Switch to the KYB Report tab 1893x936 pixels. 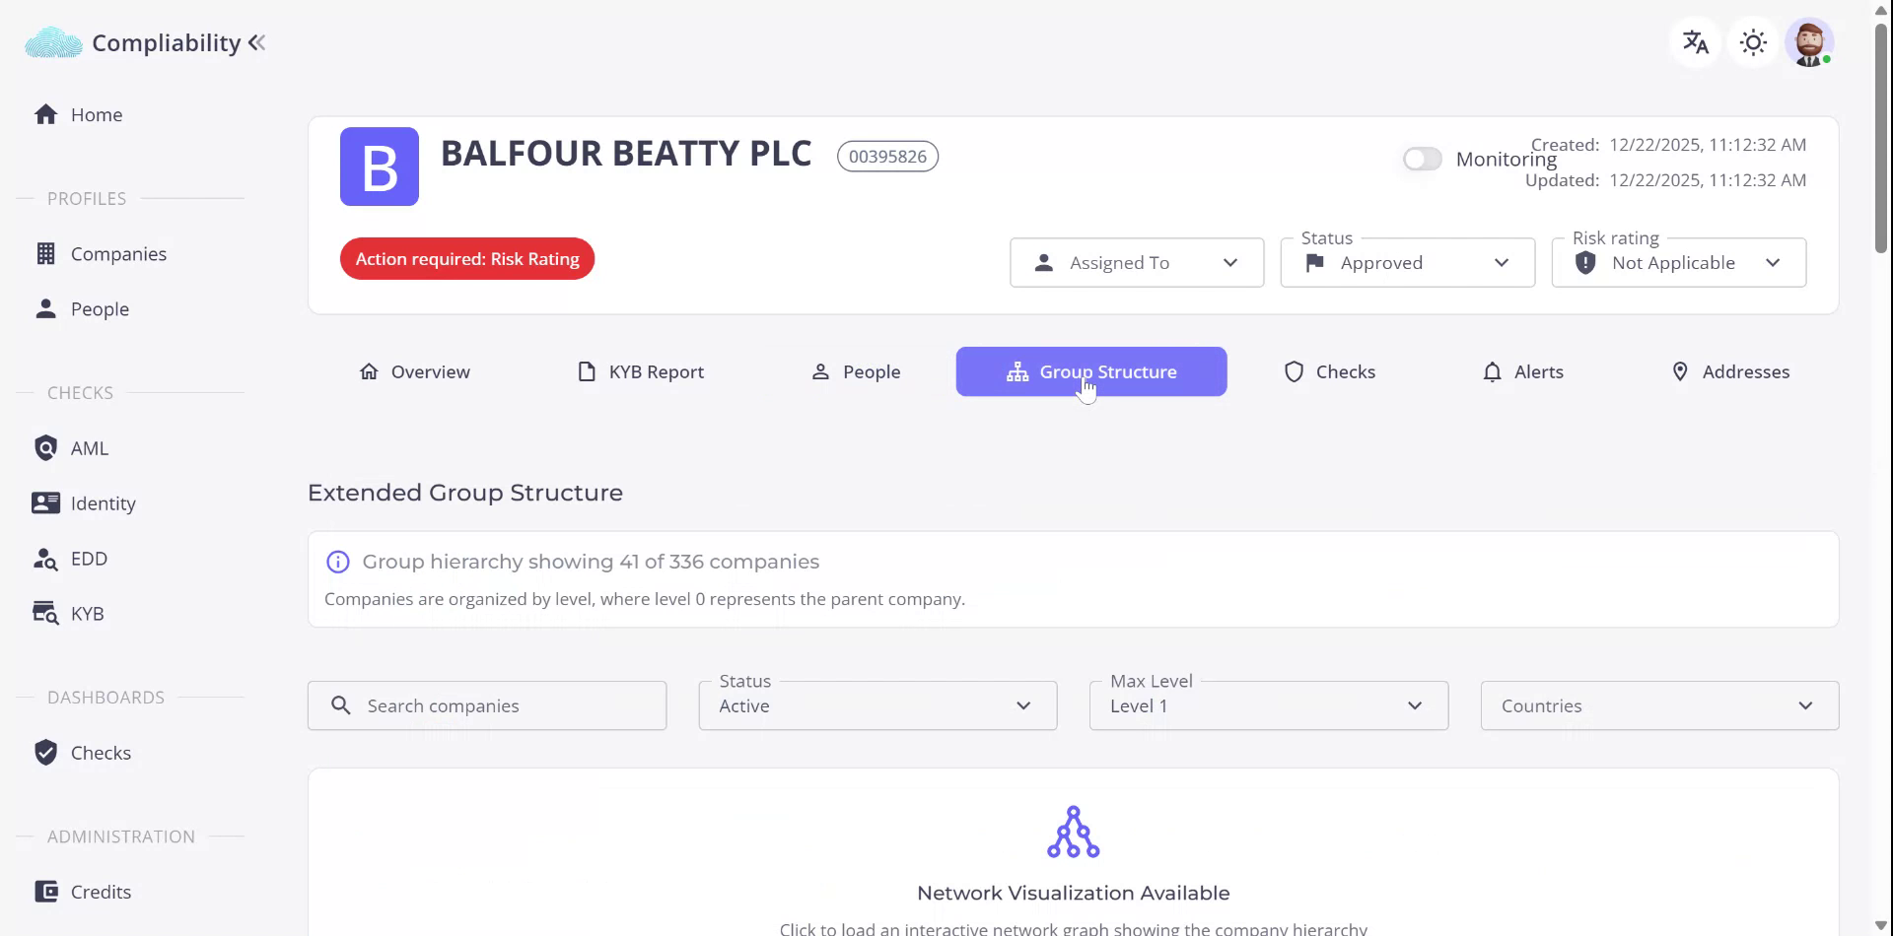(641, 371)
